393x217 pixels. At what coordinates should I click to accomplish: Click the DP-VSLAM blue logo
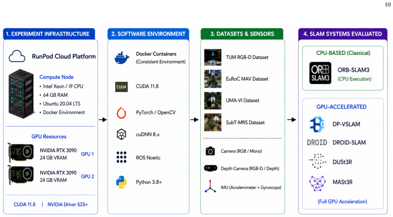pyautogui.click(x=317, y=124)
